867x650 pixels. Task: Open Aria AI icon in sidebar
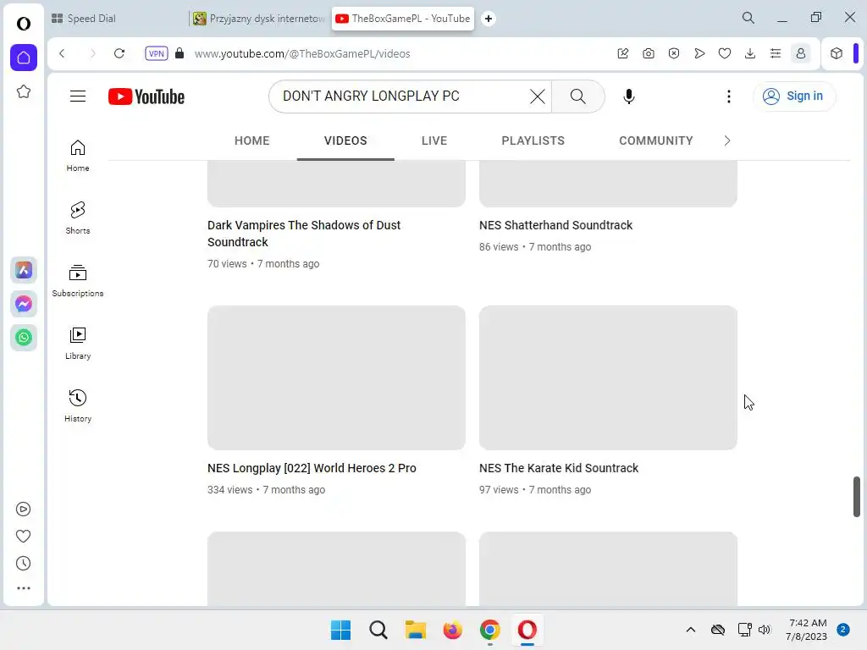pyautogui.click(x=23, y=270)
